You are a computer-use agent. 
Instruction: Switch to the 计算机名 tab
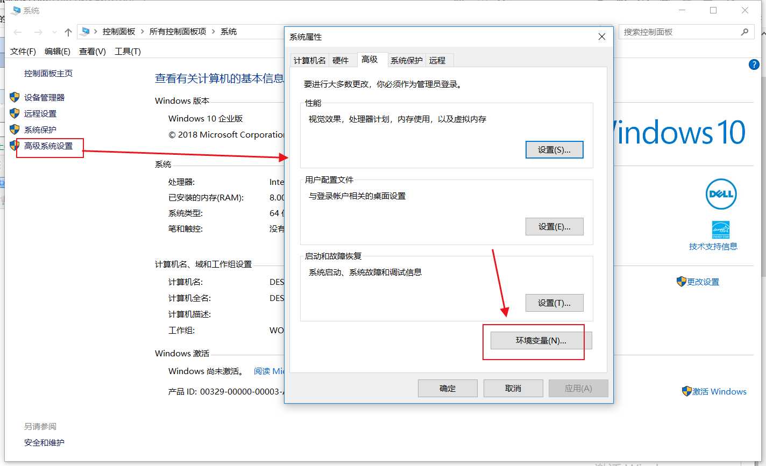(310, 60)
